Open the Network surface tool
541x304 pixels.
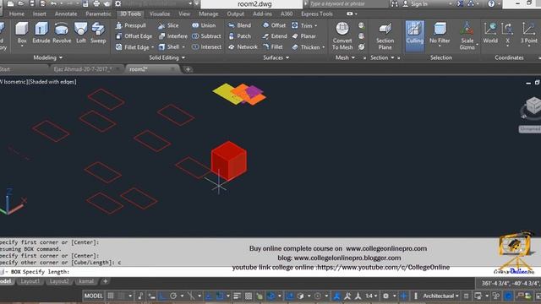[243, 47]
